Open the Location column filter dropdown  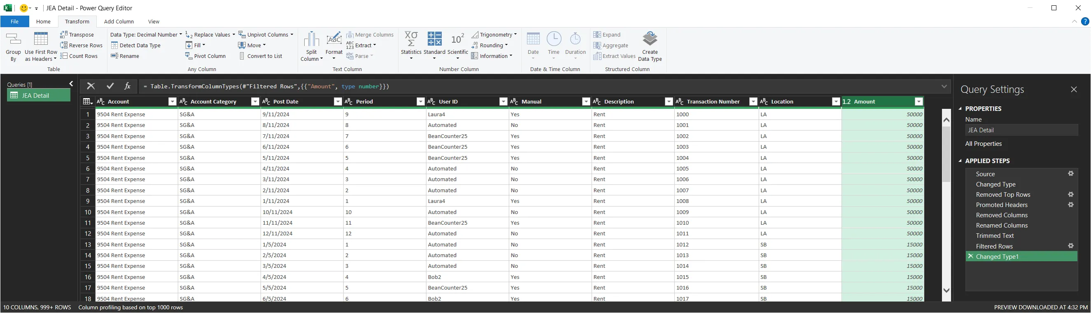click(x=836, y=101)
